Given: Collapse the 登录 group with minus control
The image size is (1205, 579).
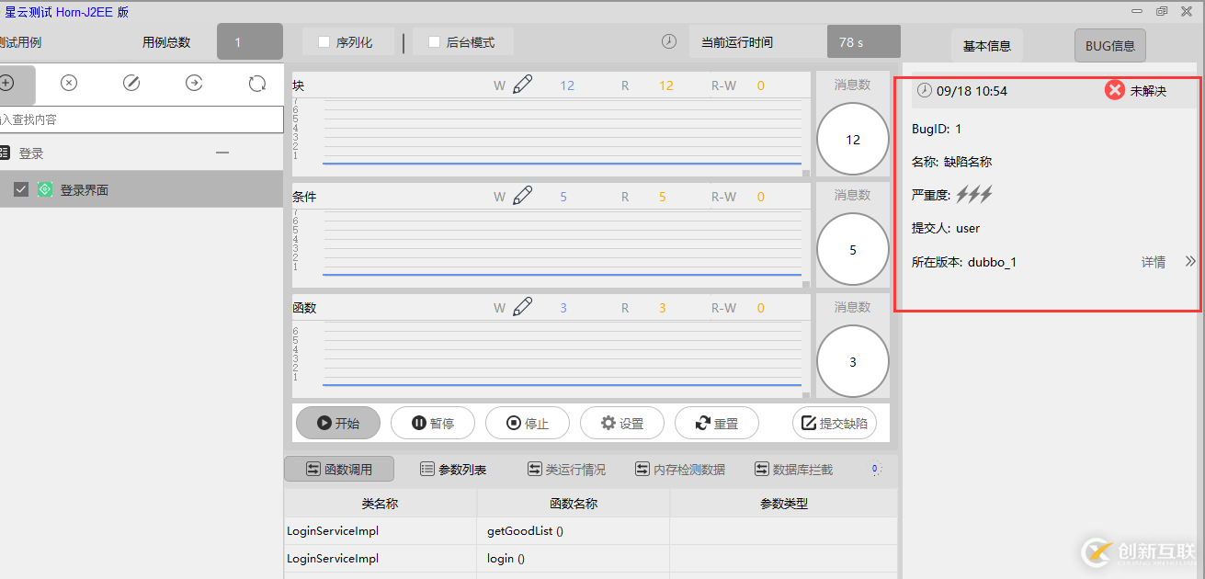Looking at the screenshot, I should point(222,153).
